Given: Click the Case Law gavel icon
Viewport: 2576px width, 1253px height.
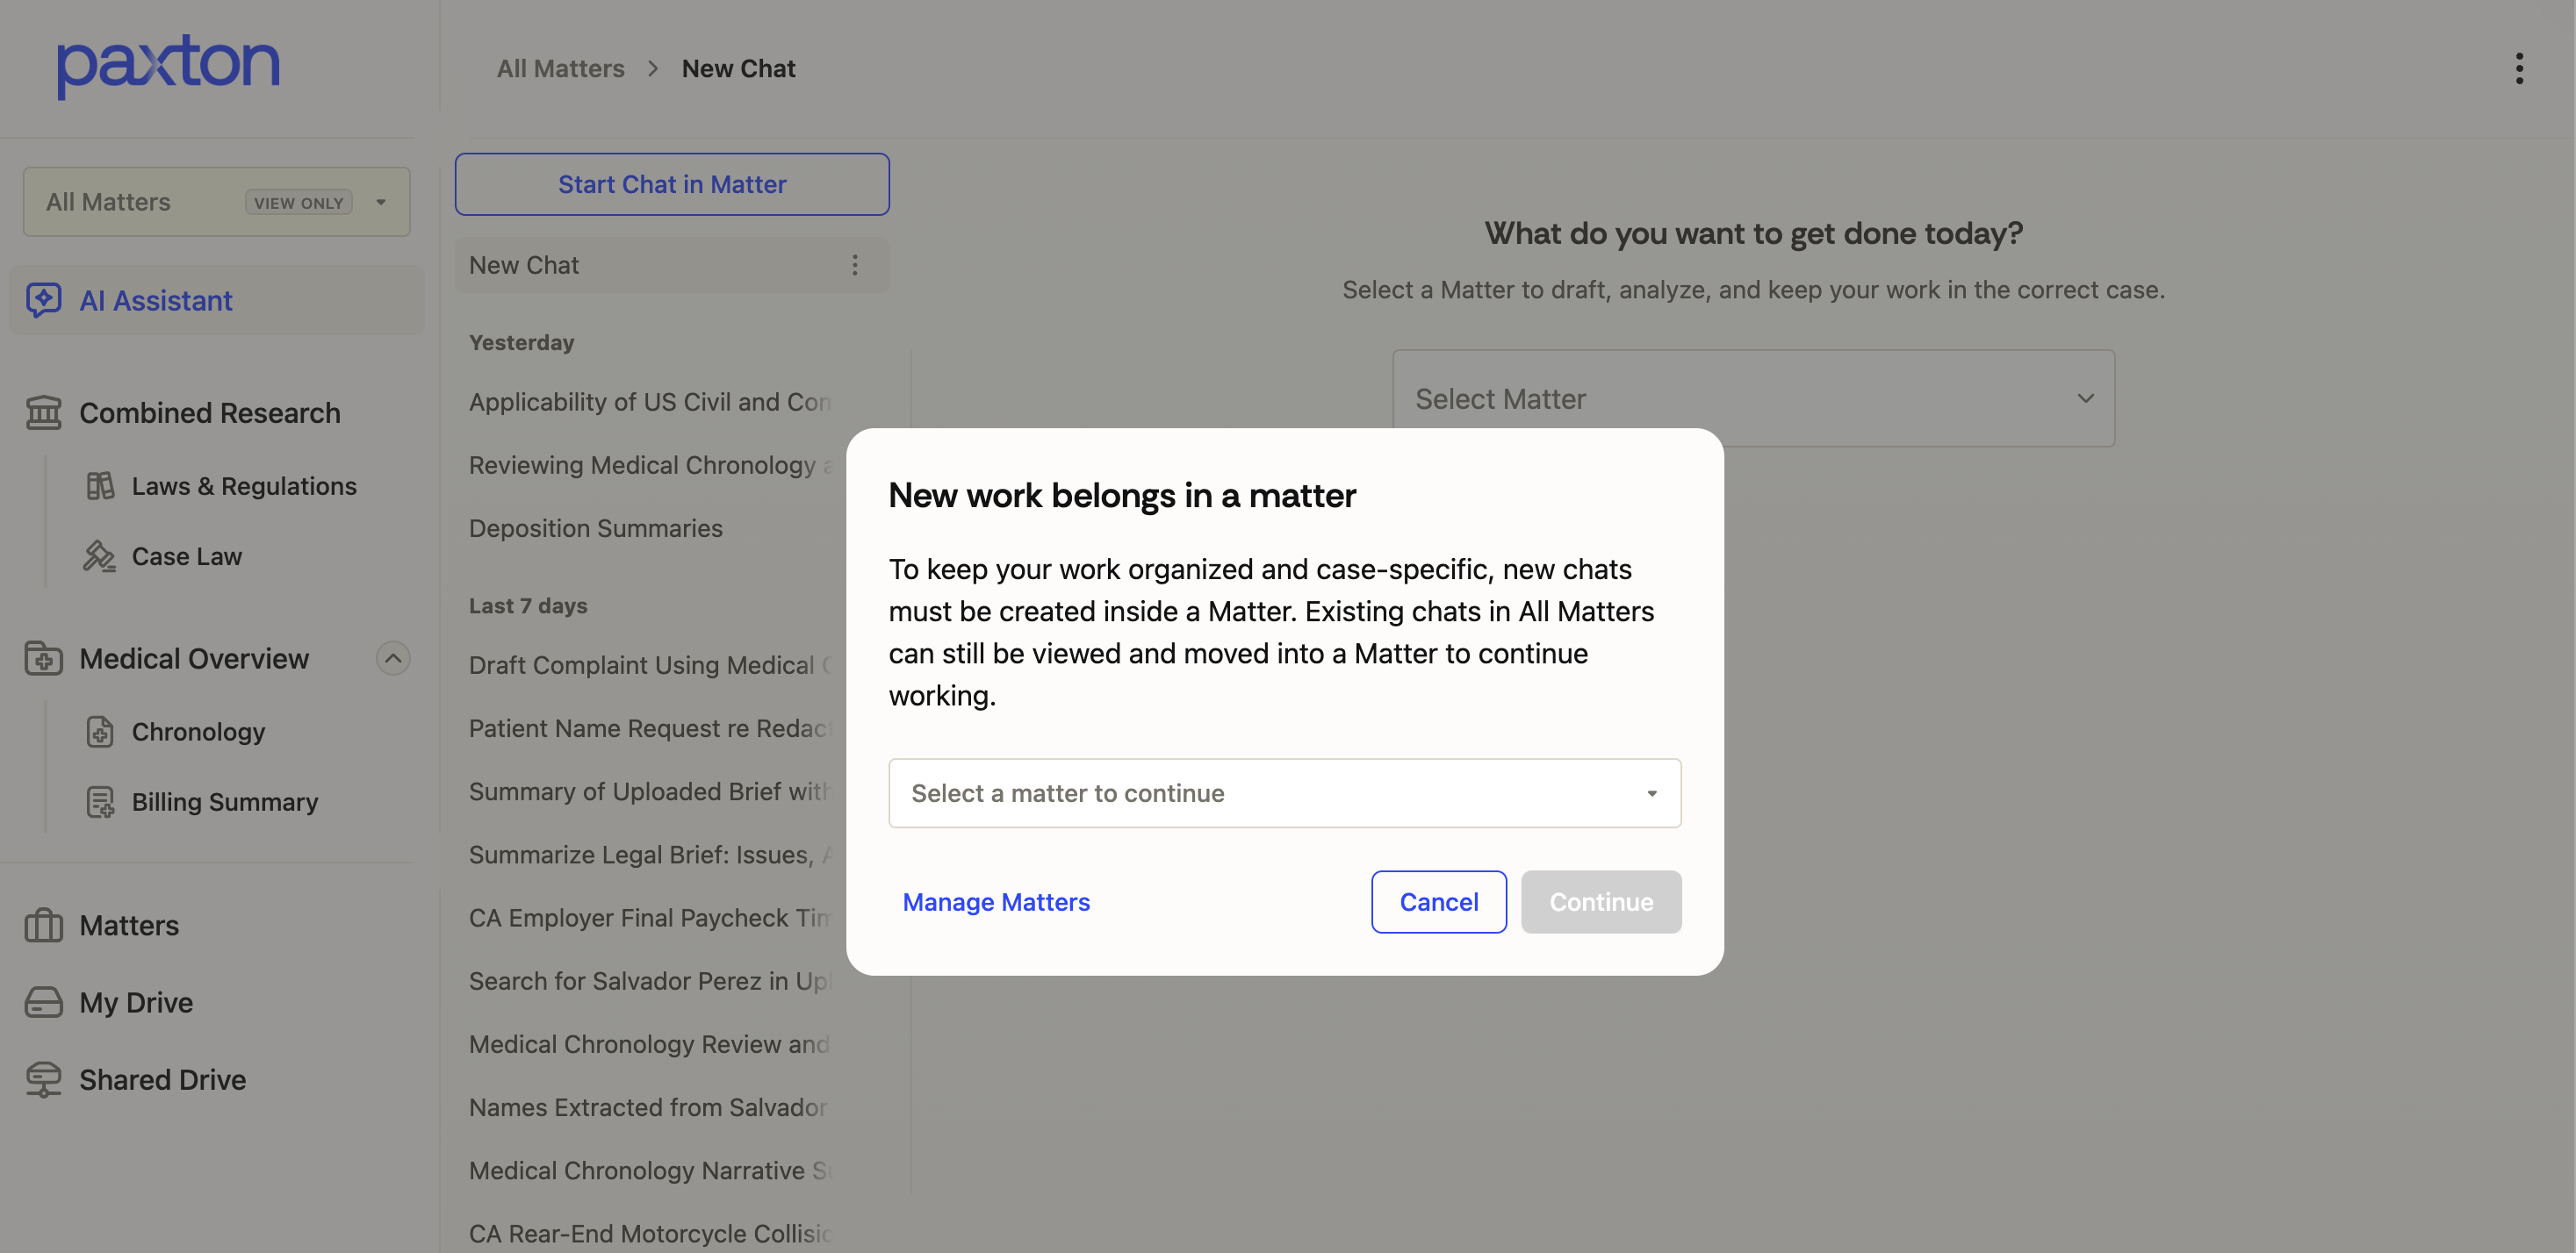Looking at the screenshot, I should pyautogui.click(x=99, y=555).
